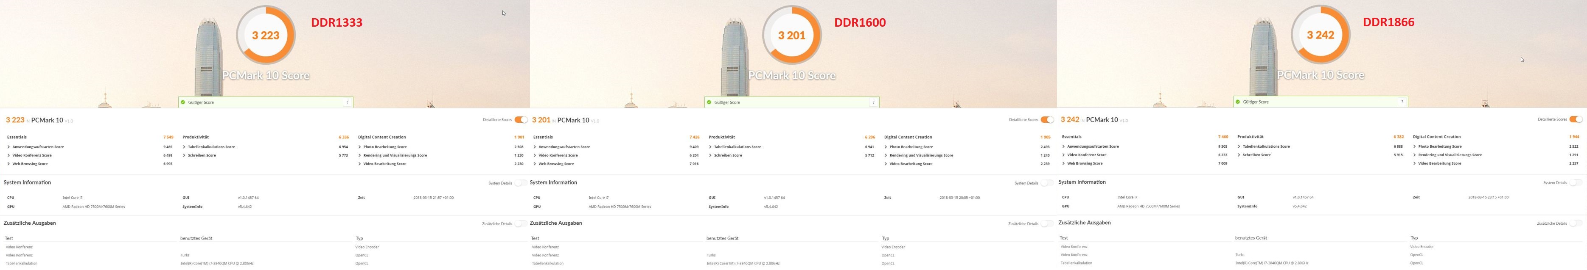The image size is (1587, 270).
Task: Click the green valid-score checkmark in the 3 223 result
Action: (x=183, y=102)
